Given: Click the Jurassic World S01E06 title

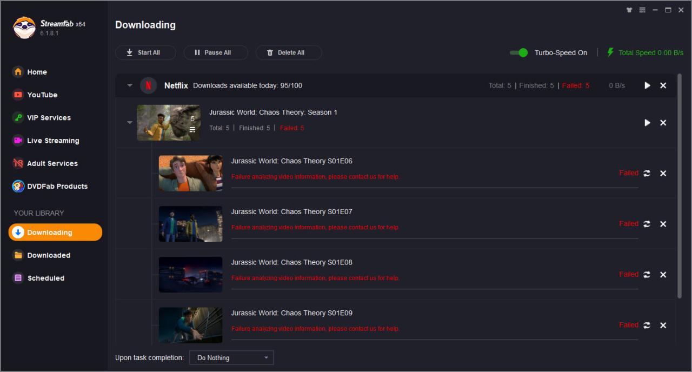Looking at the screenshot, I should click(292, 161).
